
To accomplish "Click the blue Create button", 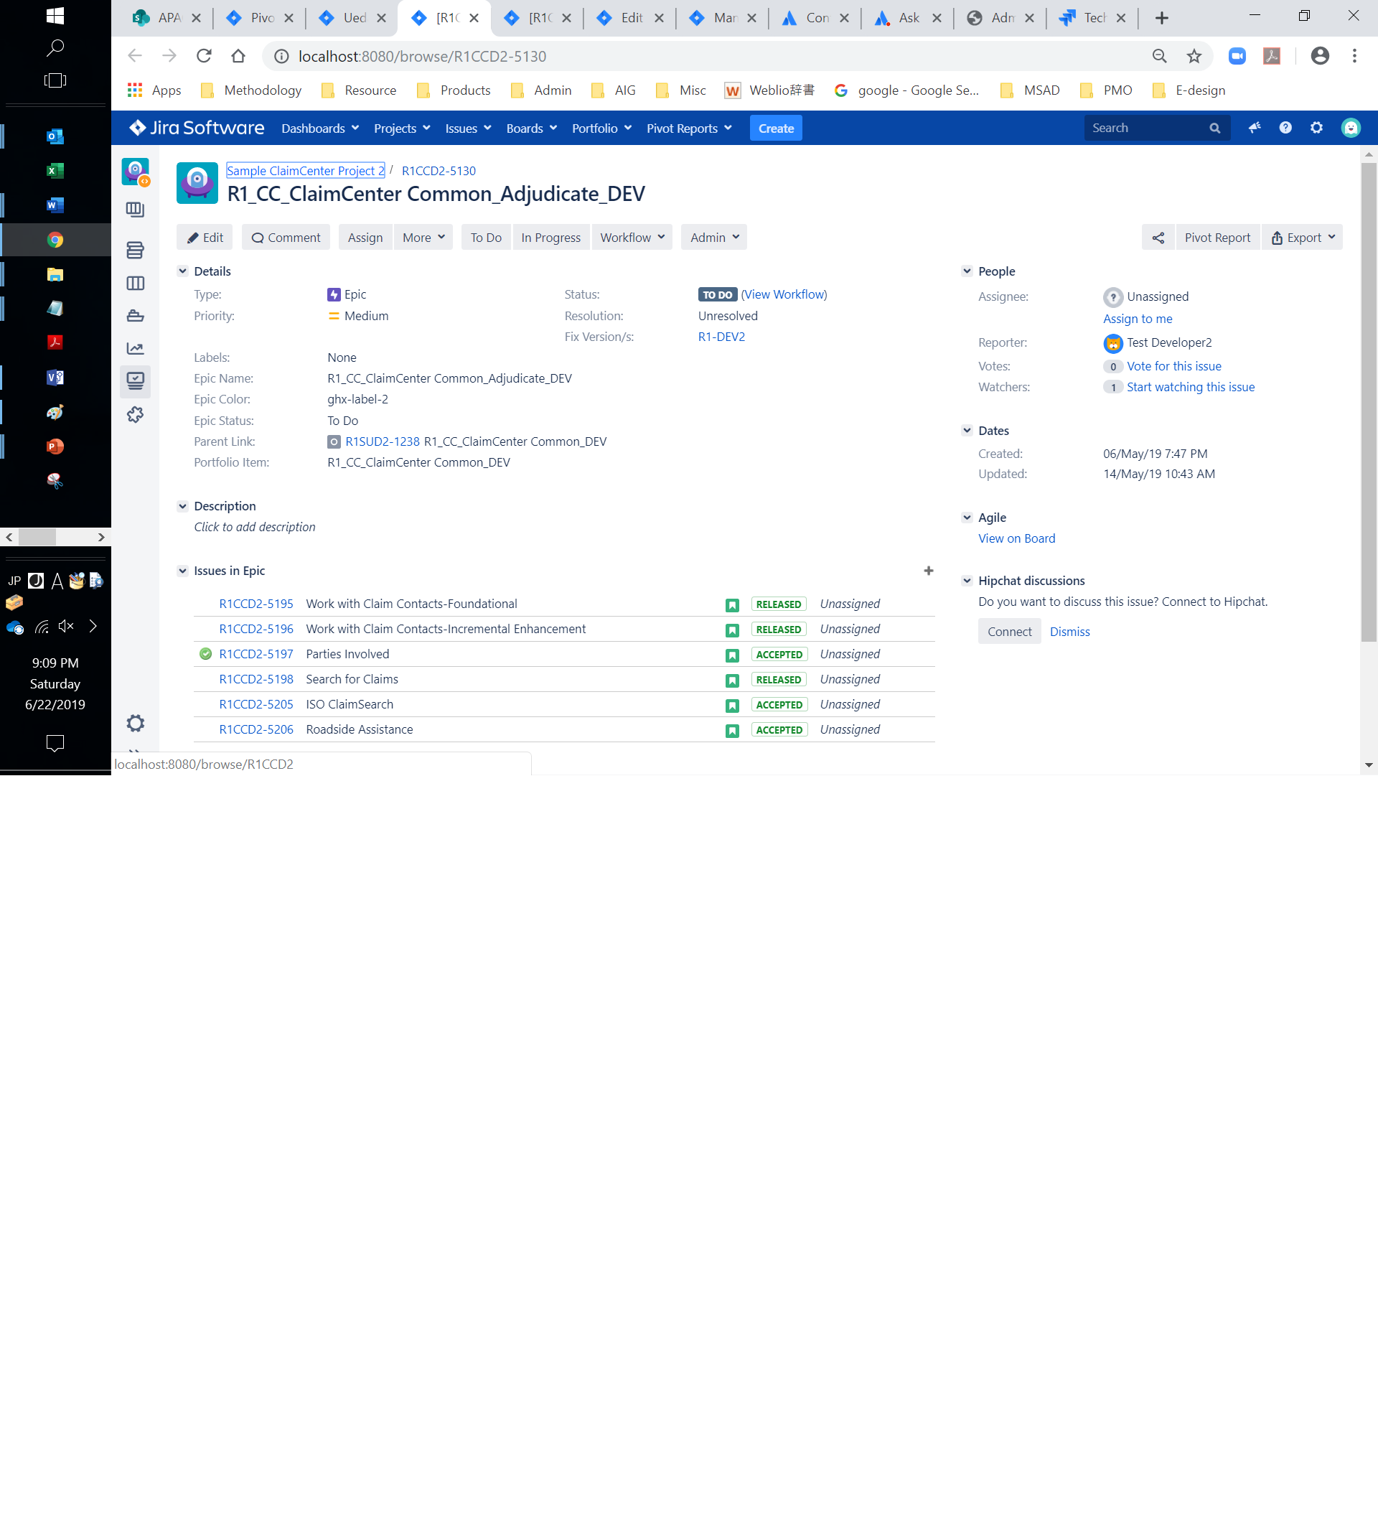I will [776, 128].
